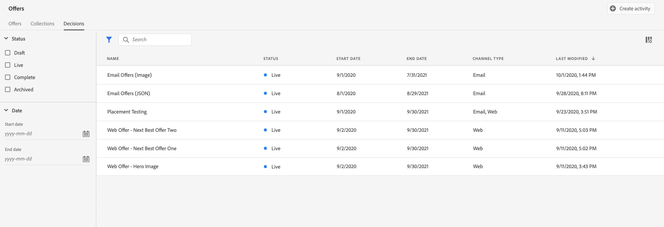This screenshot has width=664, height=227.
Task: Open the Start date calendar picker
Action: pyautogui.click(x=86, y=134)
